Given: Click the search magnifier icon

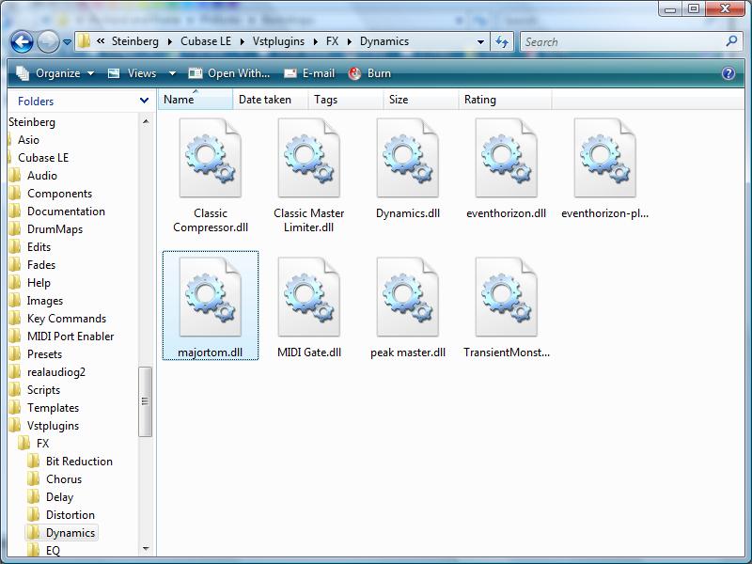Looking at the screenshot, I should (x=731, y=41).
